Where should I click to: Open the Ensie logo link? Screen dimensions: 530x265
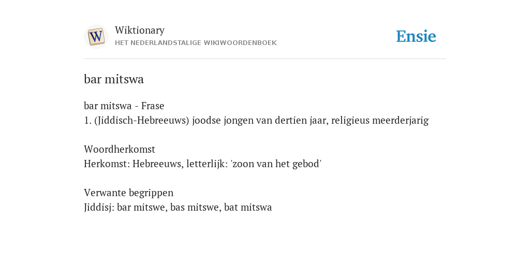click(416, 37)
